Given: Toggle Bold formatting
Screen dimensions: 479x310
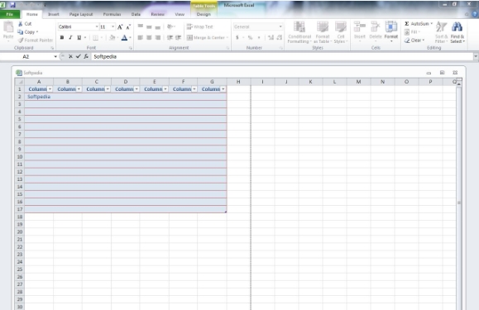Looking at the screenshot, I should coord(62,37).
